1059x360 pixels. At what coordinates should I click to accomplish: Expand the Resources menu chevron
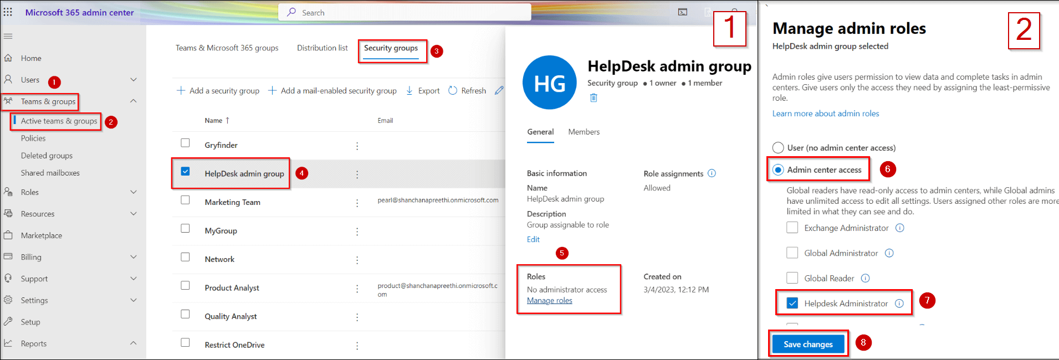click(x=134, y=214)
